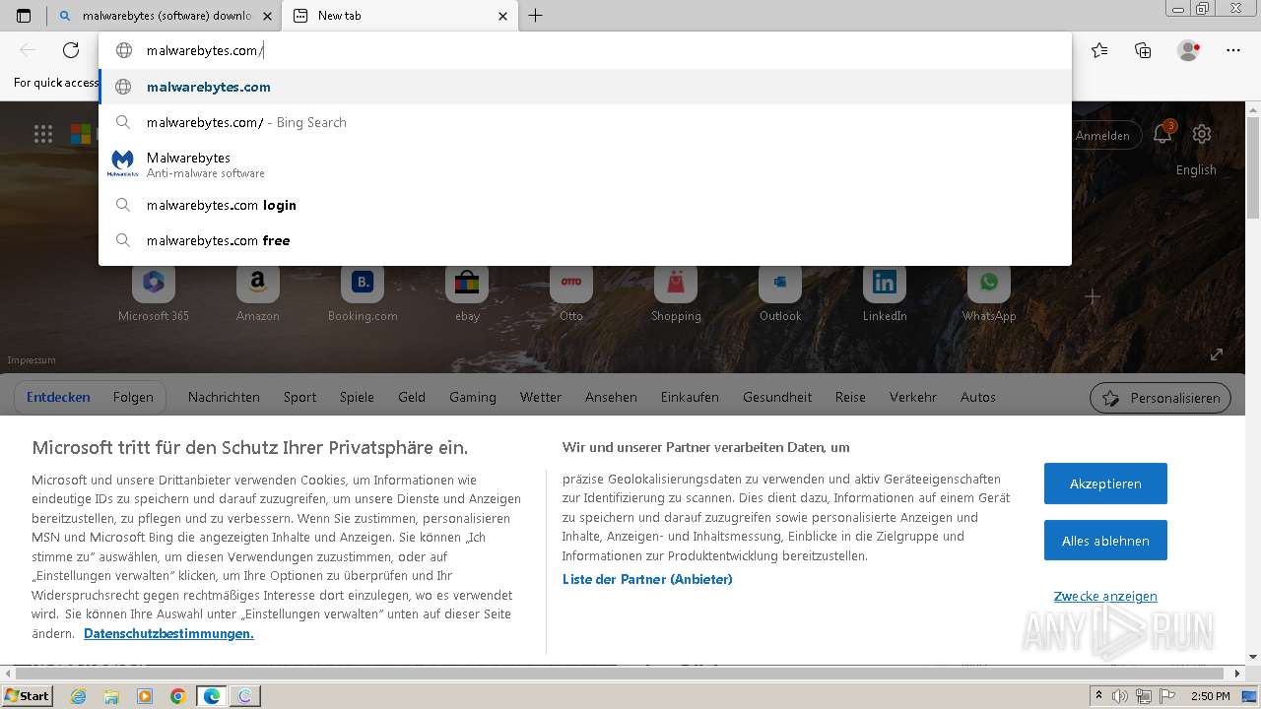The height and width of the screenshot is (709, 1261).
Task: Open the Einkaufen category
Action: pyautogui.click(x=690, y=397)
